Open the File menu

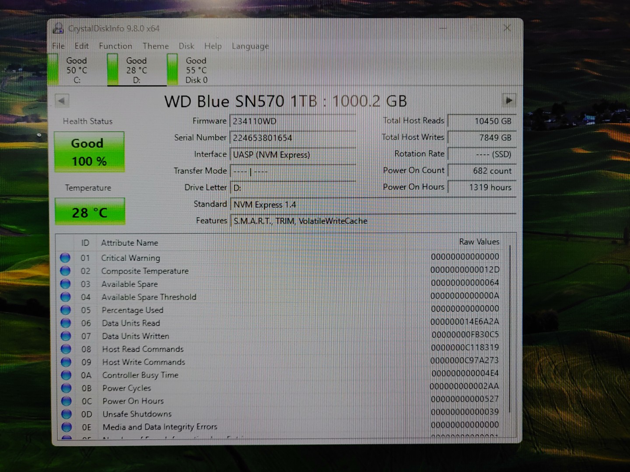coord(58,46)
